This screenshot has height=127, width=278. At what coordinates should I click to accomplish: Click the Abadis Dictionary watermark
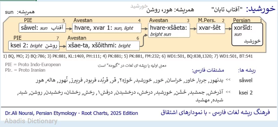pyautogui.click(x=31, y=121)
